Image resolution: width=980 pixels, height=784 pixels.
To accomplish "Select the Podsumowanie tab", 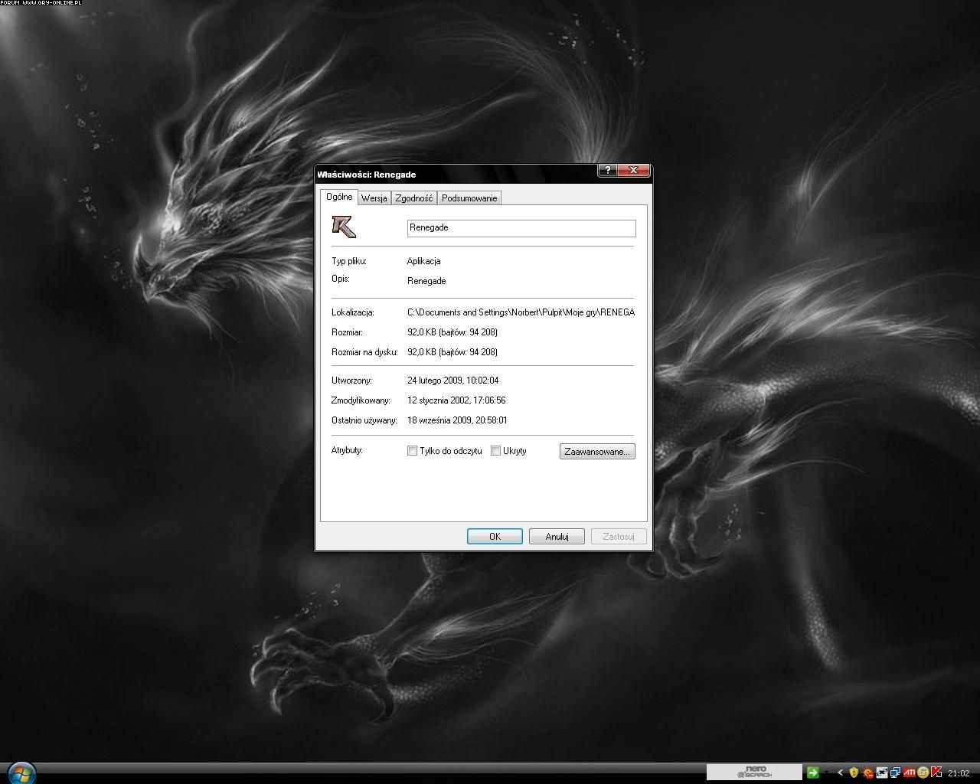I will (x=469, y=198).
